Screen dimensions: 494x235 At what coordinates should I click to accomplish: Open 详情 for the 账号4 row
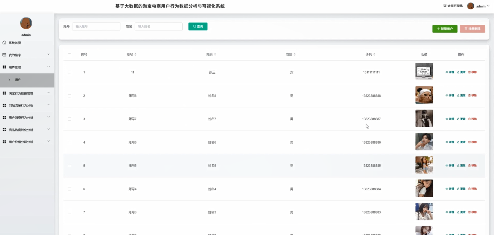450,189
